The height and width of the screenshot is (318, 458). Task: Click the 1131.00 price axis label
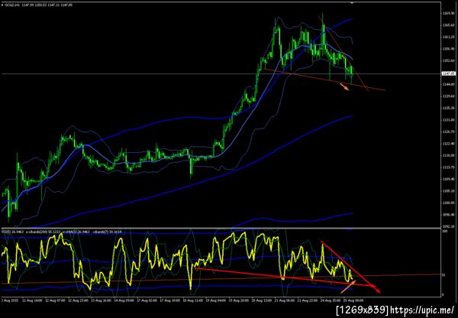447,120
